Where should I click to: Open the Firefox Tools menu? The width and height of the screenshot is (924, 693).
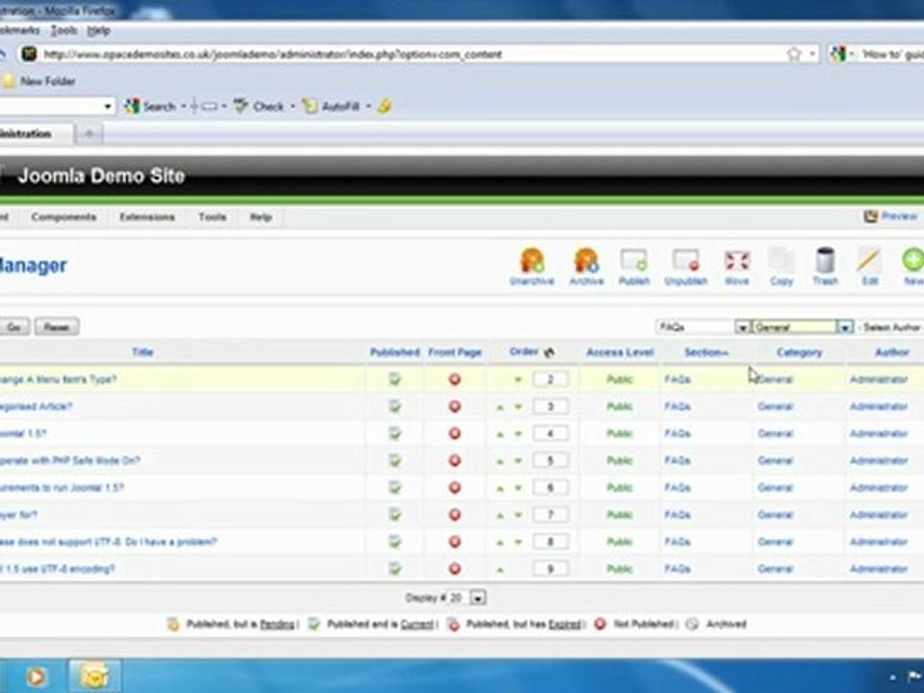(x=64, y=31)
